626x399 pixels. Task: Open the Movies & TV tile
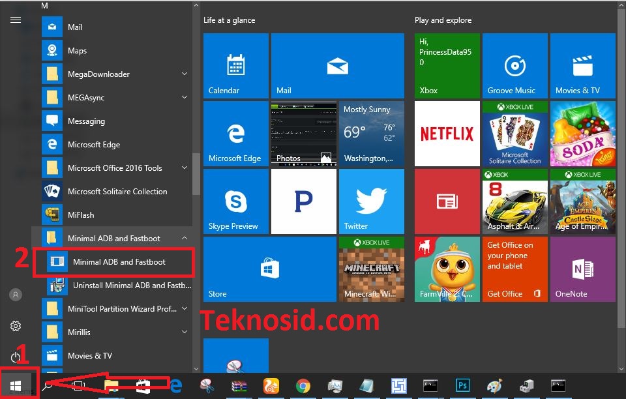[583, 65]
